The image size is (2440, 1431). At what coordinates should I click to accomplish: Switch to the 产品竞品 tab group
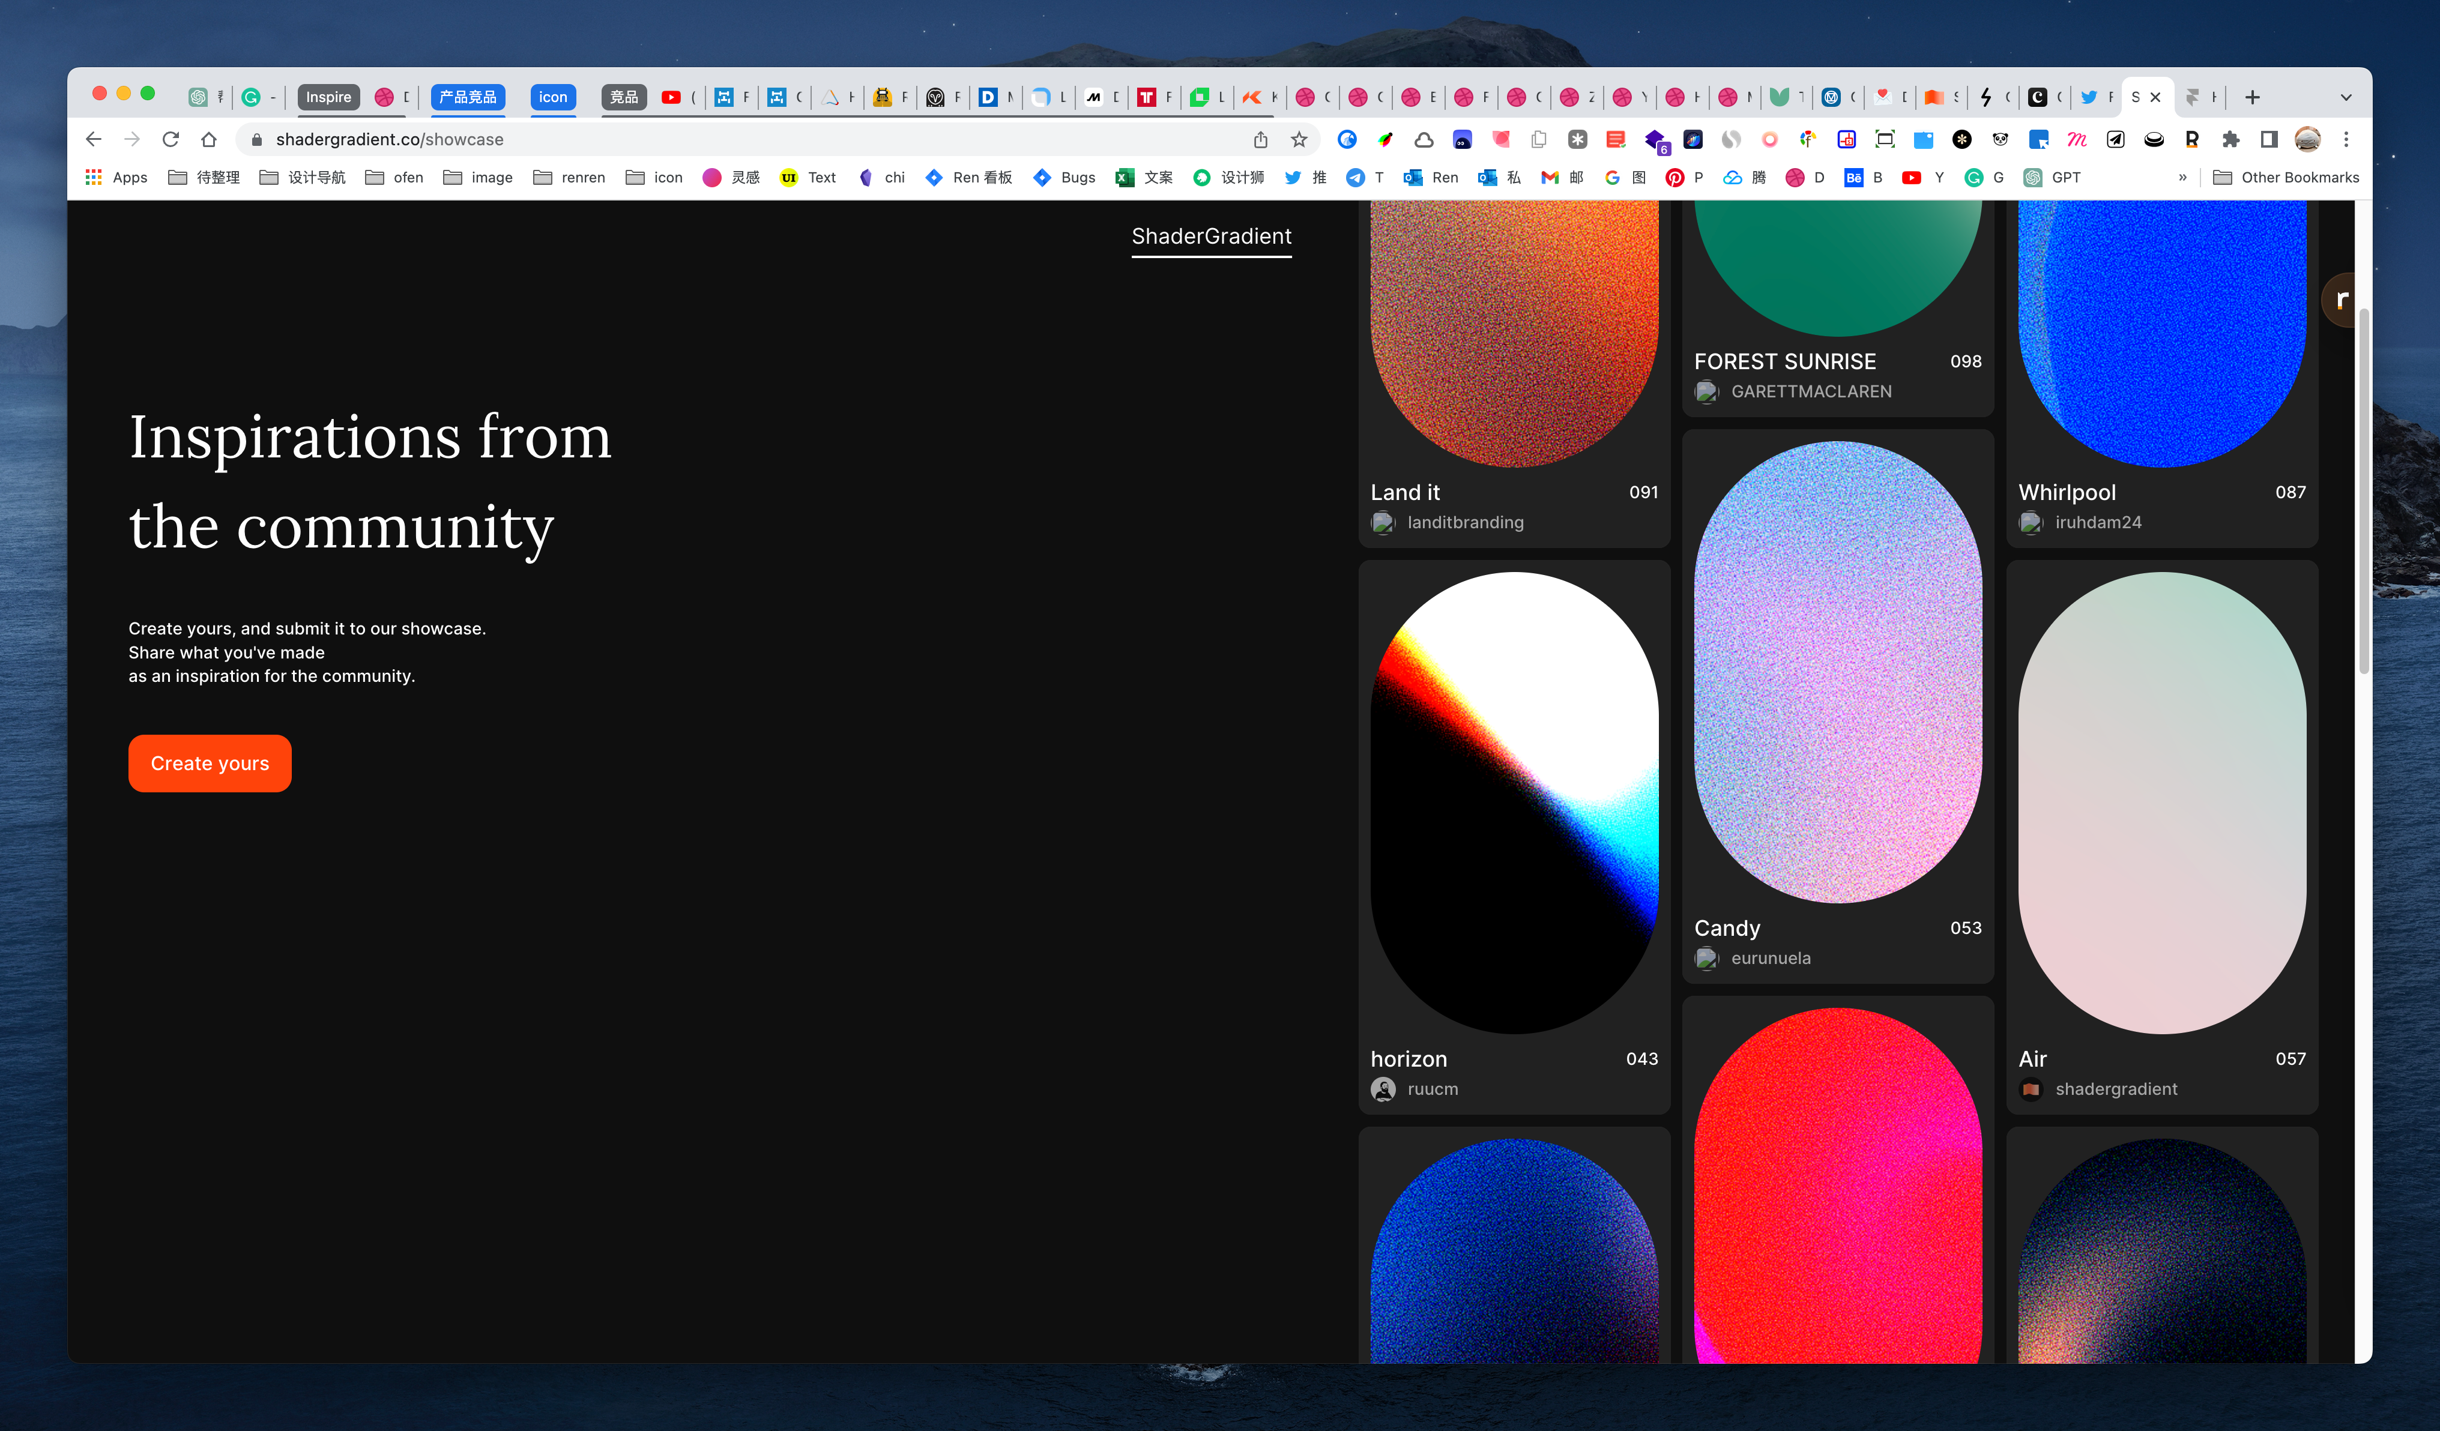[468, 97]
